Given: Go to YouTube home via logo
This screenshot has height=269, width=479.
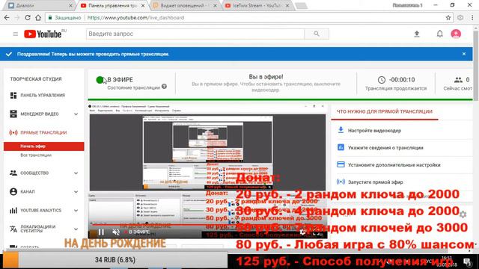Looking at the screenshot, I should click(x=43, y=34).
